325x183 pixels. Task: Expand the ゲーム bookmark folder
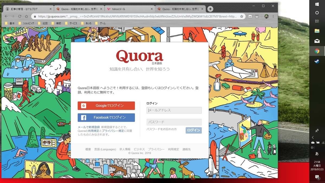pos(100,23)
